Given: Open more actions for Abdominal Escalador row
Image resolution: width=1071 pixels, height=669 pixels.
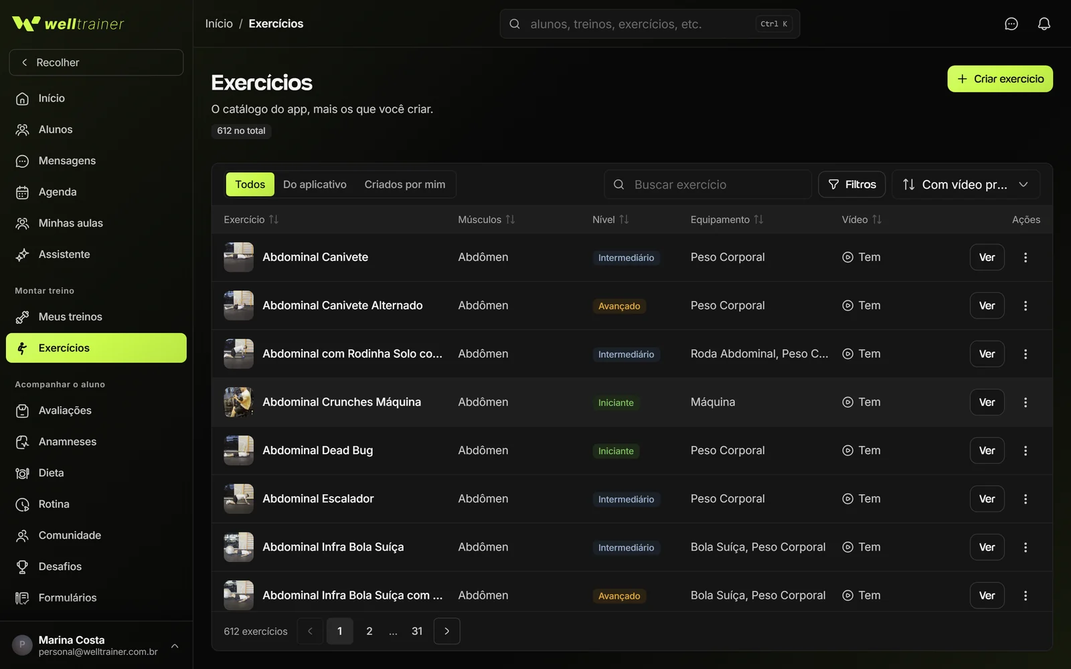Looking at the screenshot, I should coord(1025,499).
